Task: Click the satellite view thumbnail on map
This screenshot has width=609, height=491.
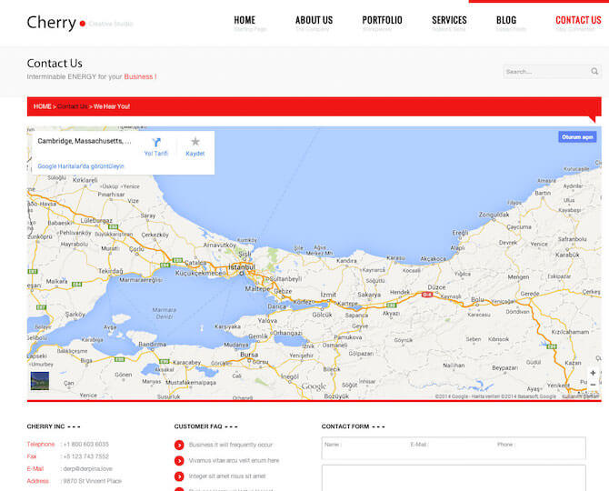Action: 39,381
